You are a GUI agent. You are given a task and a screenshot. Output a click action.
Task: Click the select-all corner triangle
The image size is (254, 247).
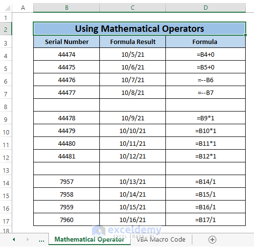[7, 8]
